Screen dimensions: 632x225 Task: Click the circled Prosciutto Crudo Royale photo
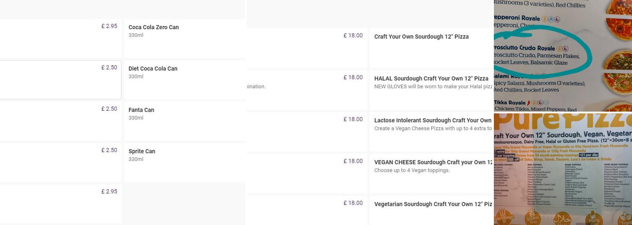tap(542, 55)
